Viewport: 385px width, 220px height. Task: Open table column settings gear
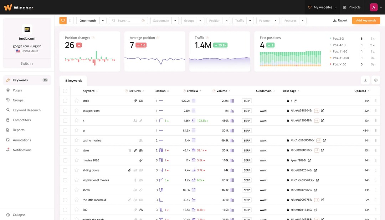coord(375,80)
